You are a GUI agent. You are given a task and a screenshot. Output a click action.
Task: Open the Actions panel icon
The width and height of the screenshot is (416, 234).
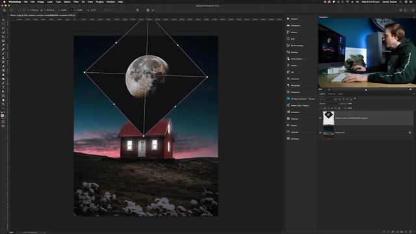coord(289,19)
